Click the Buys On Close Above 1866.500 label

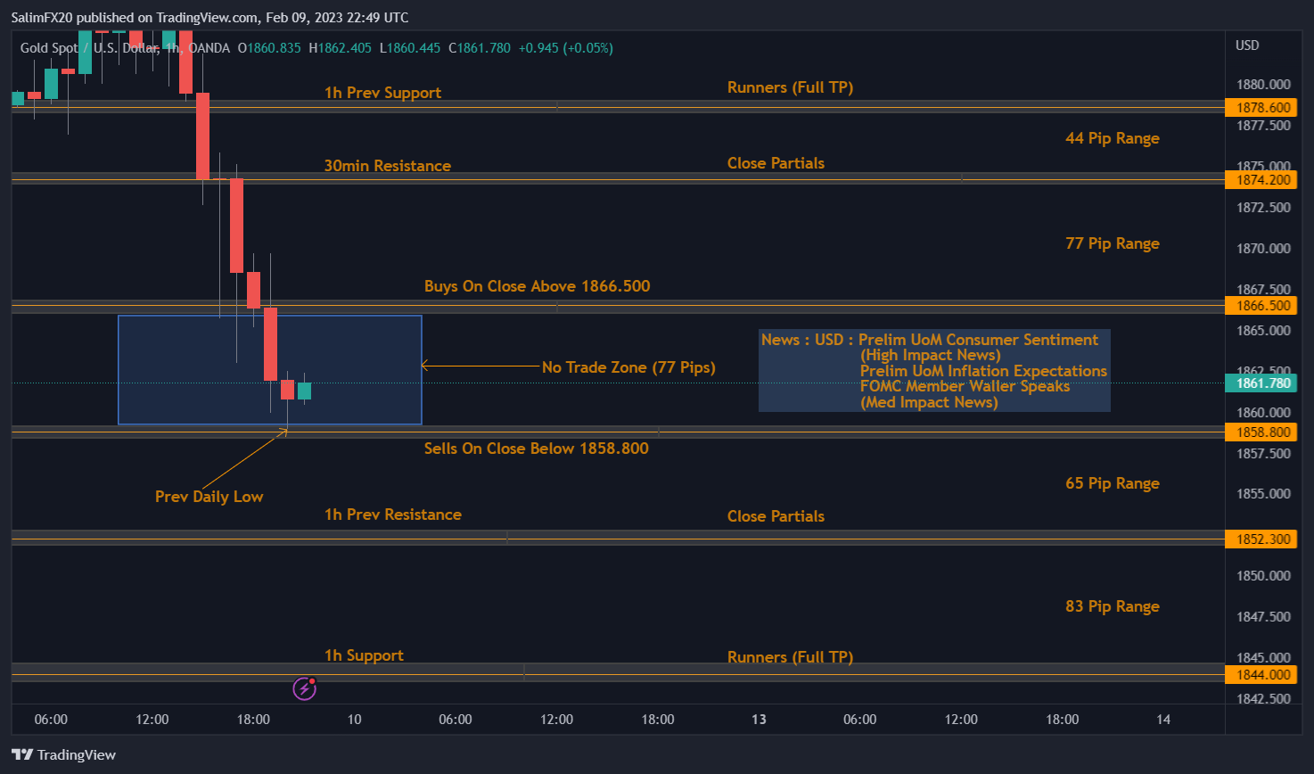(537, 285)
